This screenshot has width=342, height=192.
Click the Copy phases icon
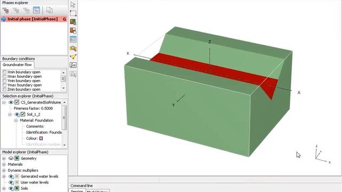[49, 10]
